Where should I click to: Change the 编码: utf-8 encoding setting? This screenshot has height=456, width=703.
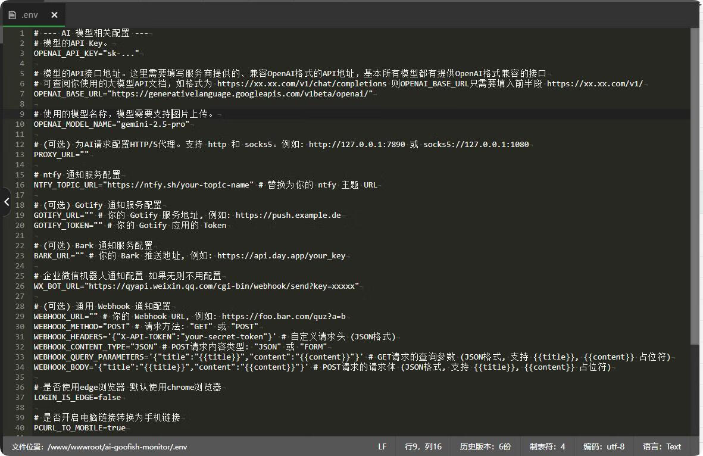click(604, 446)
